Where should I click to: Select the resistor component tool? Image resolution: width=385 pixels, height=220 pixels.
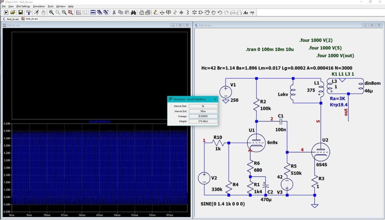tap(175, 12)
